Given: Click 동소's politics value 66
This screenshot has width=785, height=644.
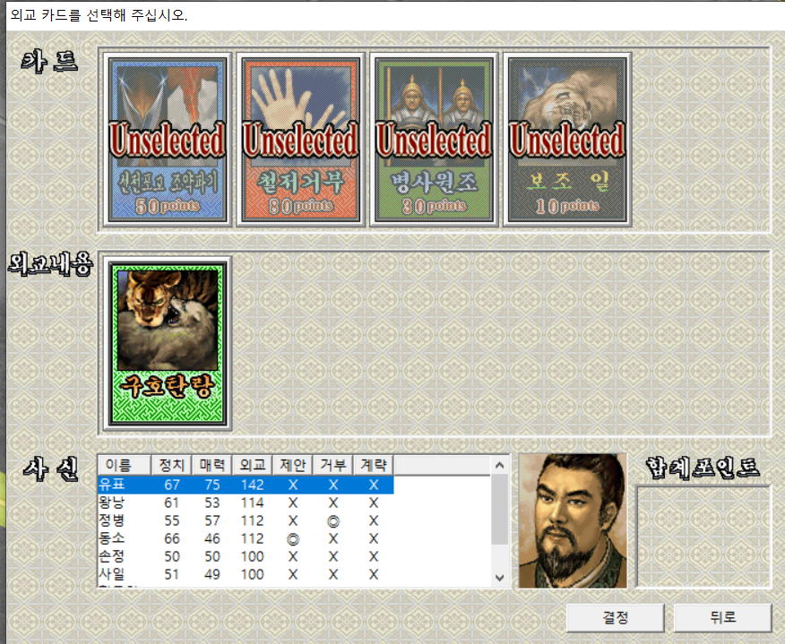Looking at the screenshot, I should point(172,539).
